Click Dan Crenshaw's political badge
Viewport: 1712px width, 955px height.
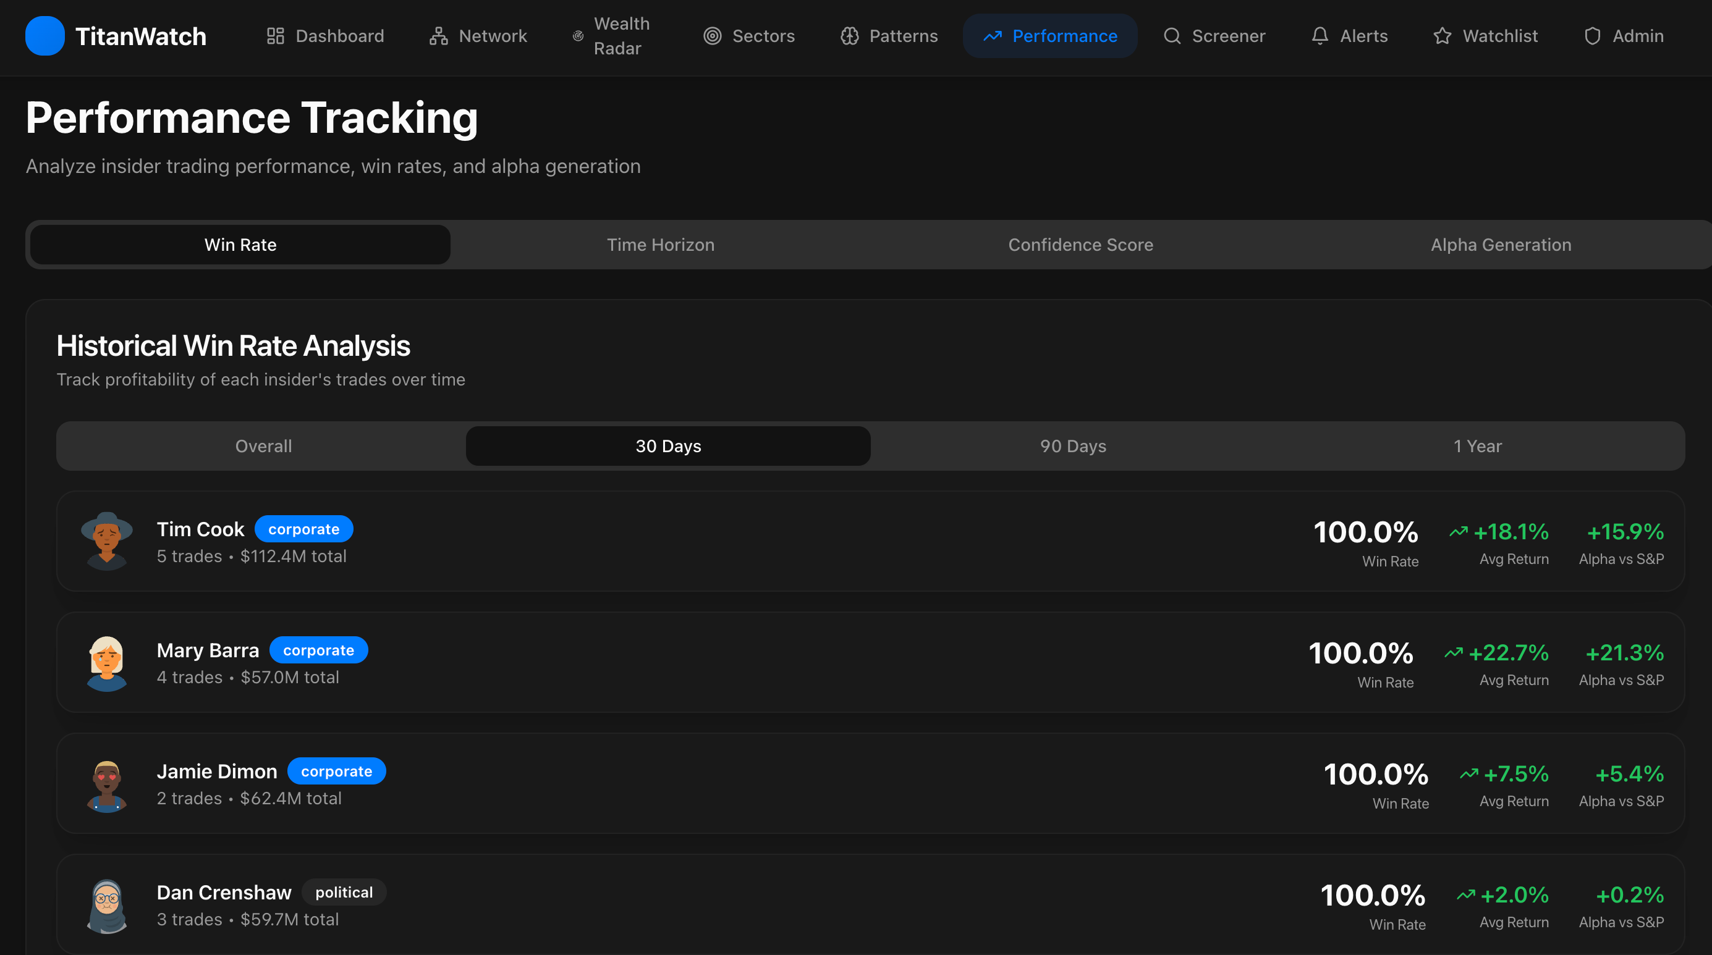coord(344,892)
